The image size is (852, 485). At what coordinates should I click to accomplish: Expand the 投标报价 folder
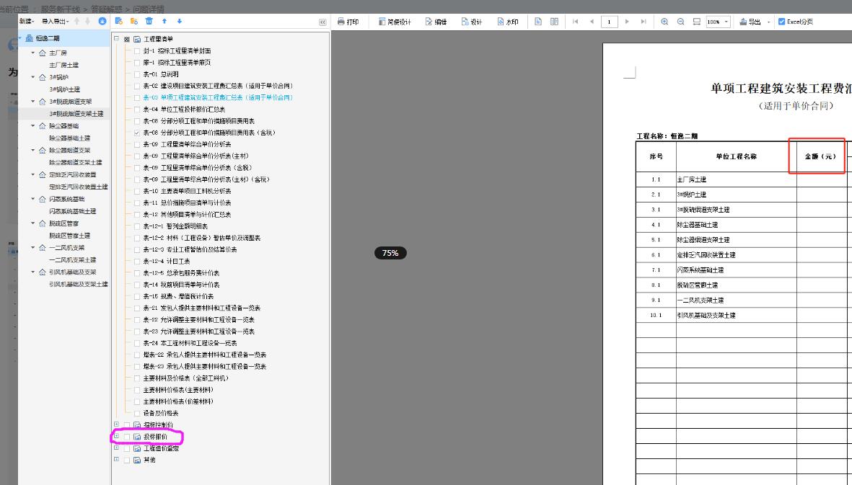point(116,435)
